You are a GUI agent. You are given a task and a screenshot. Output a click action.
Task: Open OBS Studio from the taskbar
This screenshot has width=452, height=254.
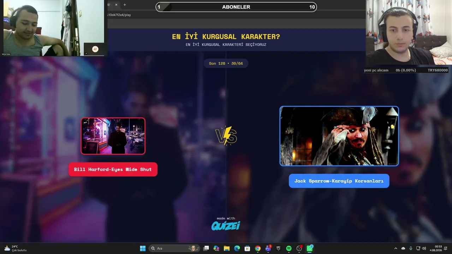pos(299,248)
